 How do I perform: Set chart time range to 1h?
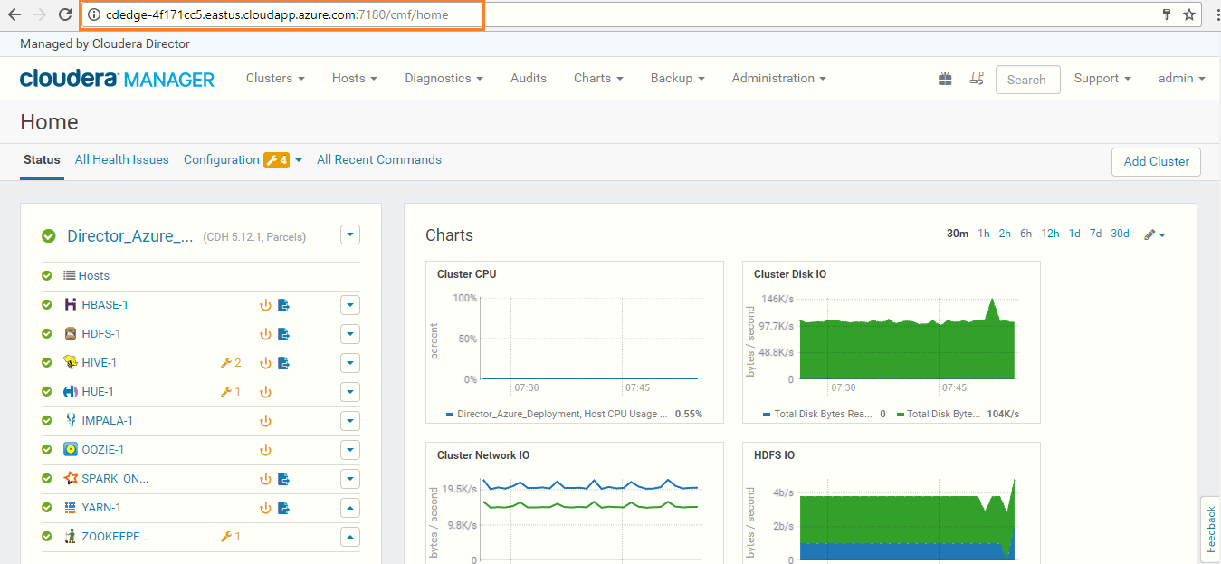pos(984,234)
